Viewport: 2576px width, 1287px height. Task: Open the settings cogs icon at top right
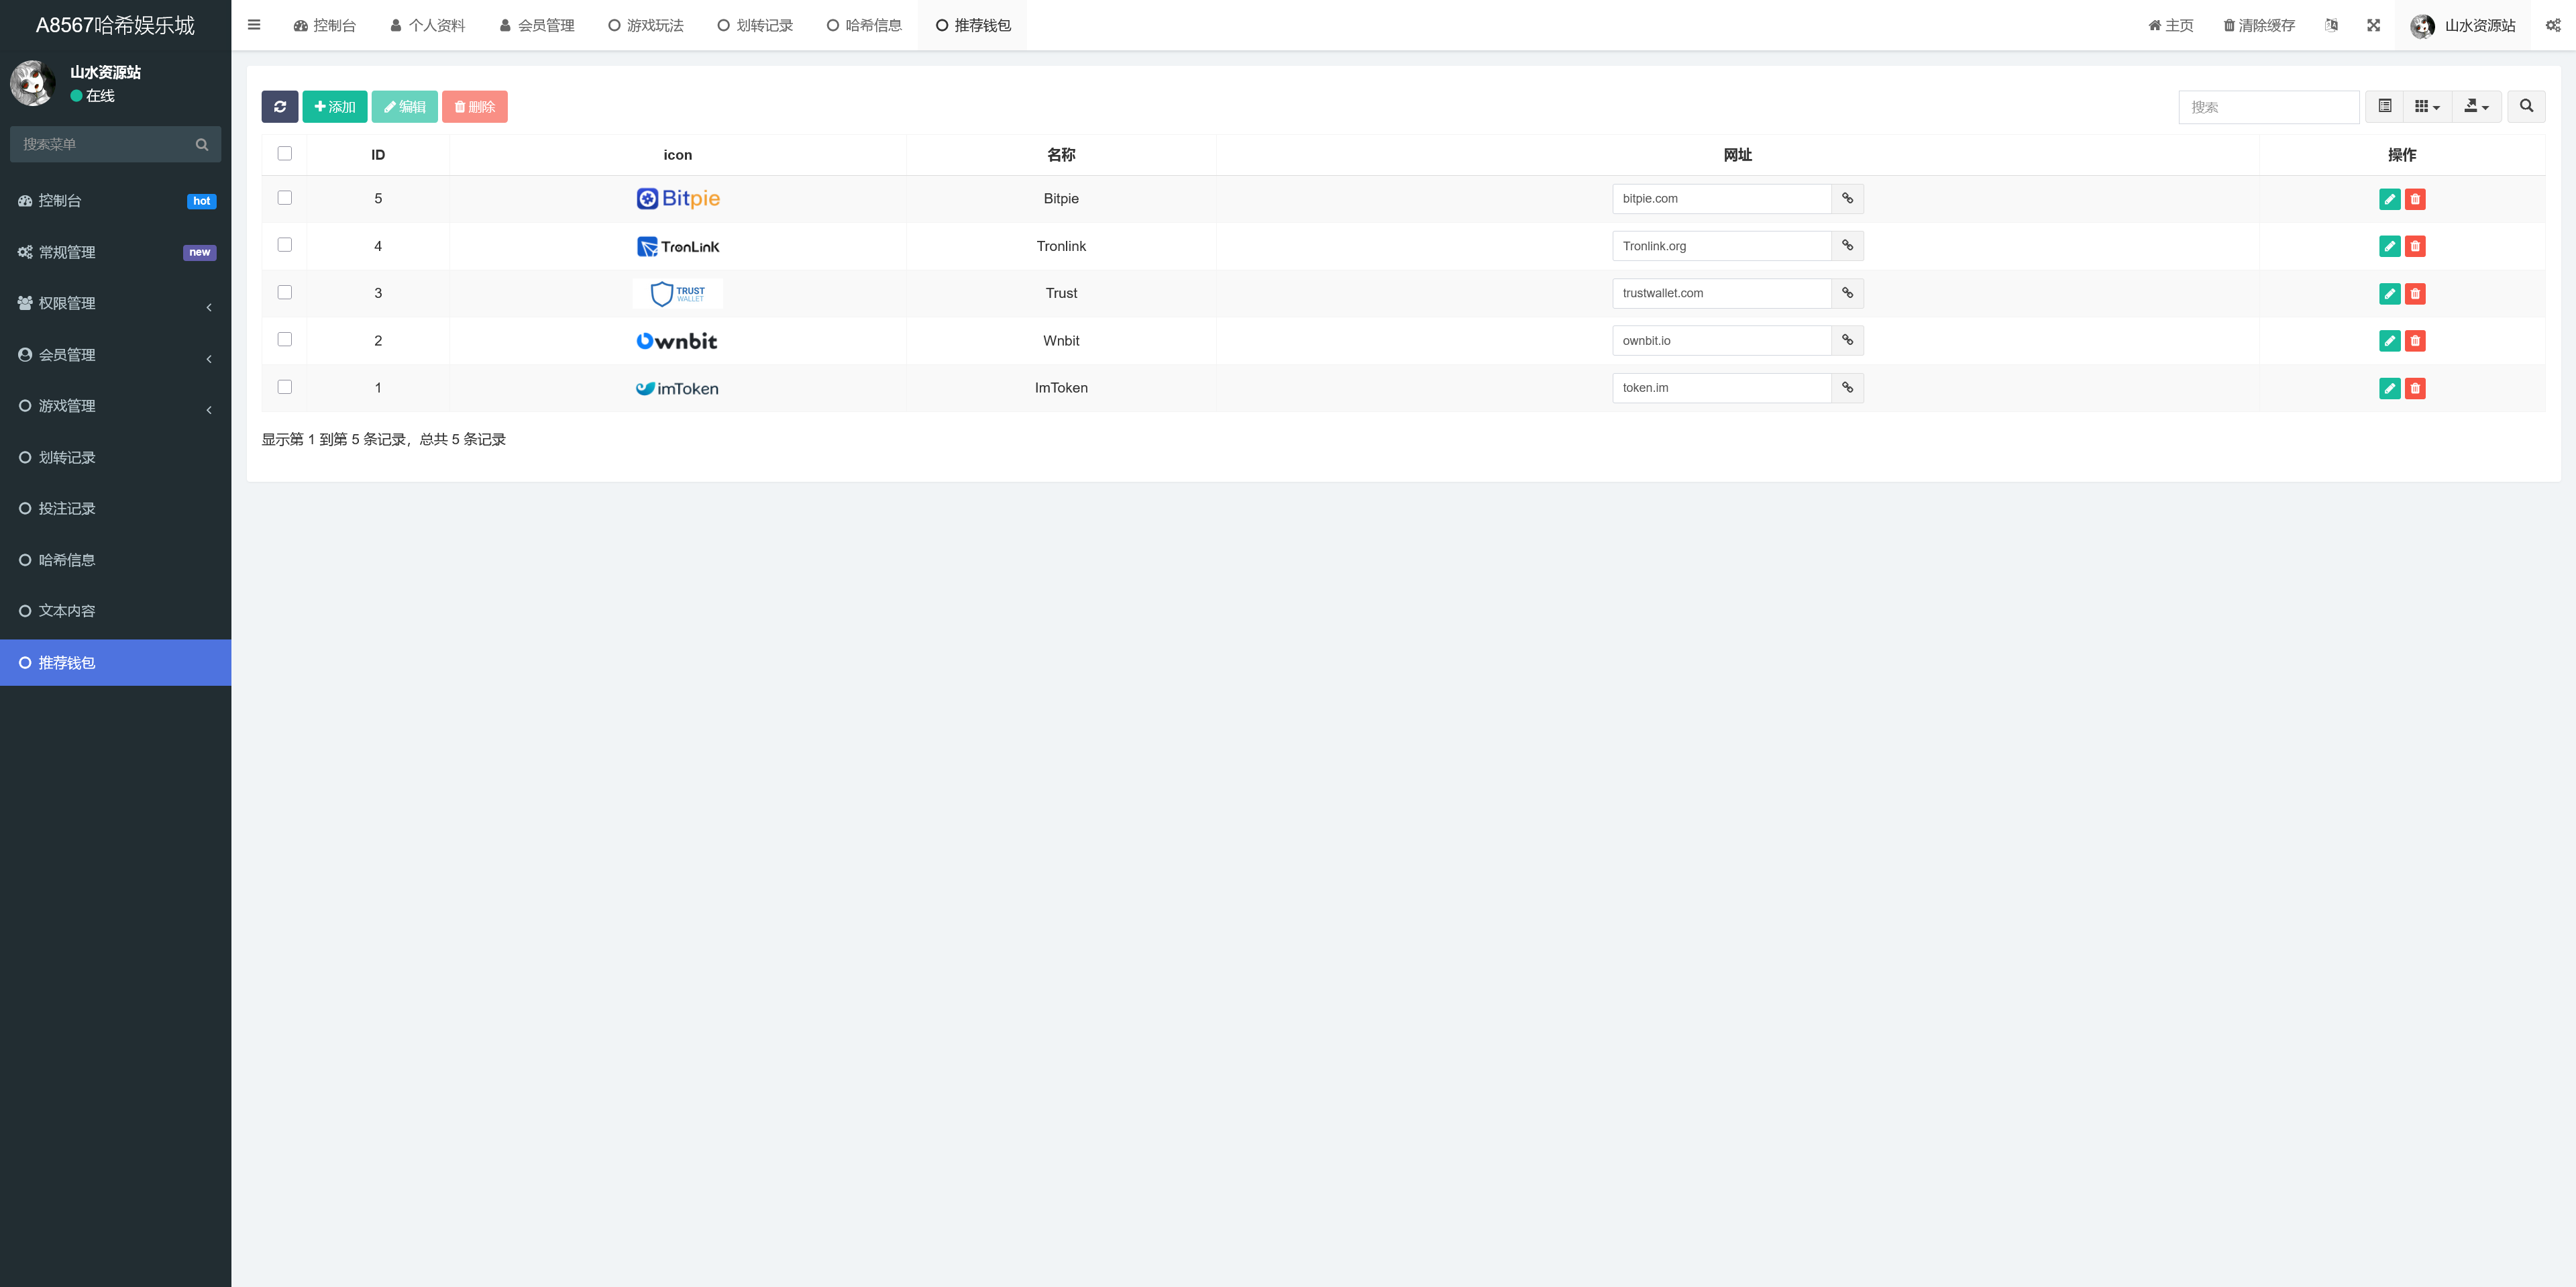click(2553, 25)
